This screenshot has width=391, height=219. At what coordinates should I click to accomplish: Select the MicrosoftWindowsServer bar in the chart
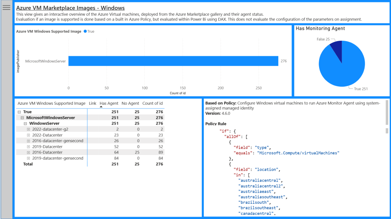pos(173,61)
